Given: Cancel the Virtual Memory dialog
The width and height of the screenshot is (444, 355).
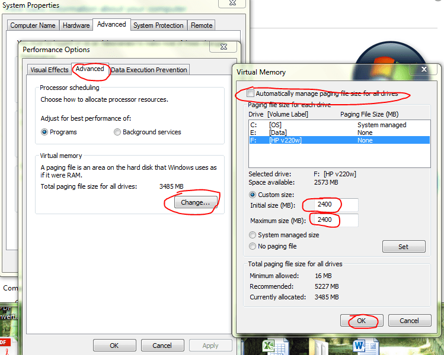Looking at the screenshot, I should coord(410,321).
